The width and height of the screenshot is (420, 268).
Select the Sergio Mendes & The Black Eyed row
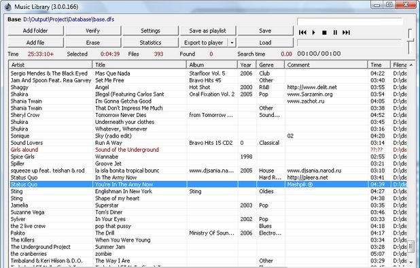pyautogui.click(x=208, y=73)
